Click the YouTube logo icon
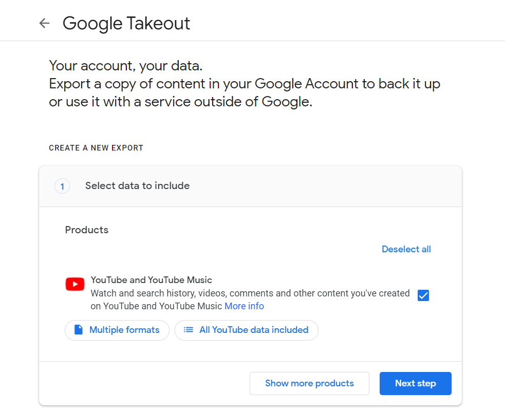 (x=75, y=284)
